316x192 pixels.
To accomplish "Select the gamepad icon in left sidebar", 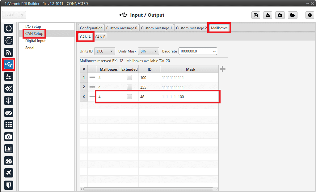I will tap(9, 113).
